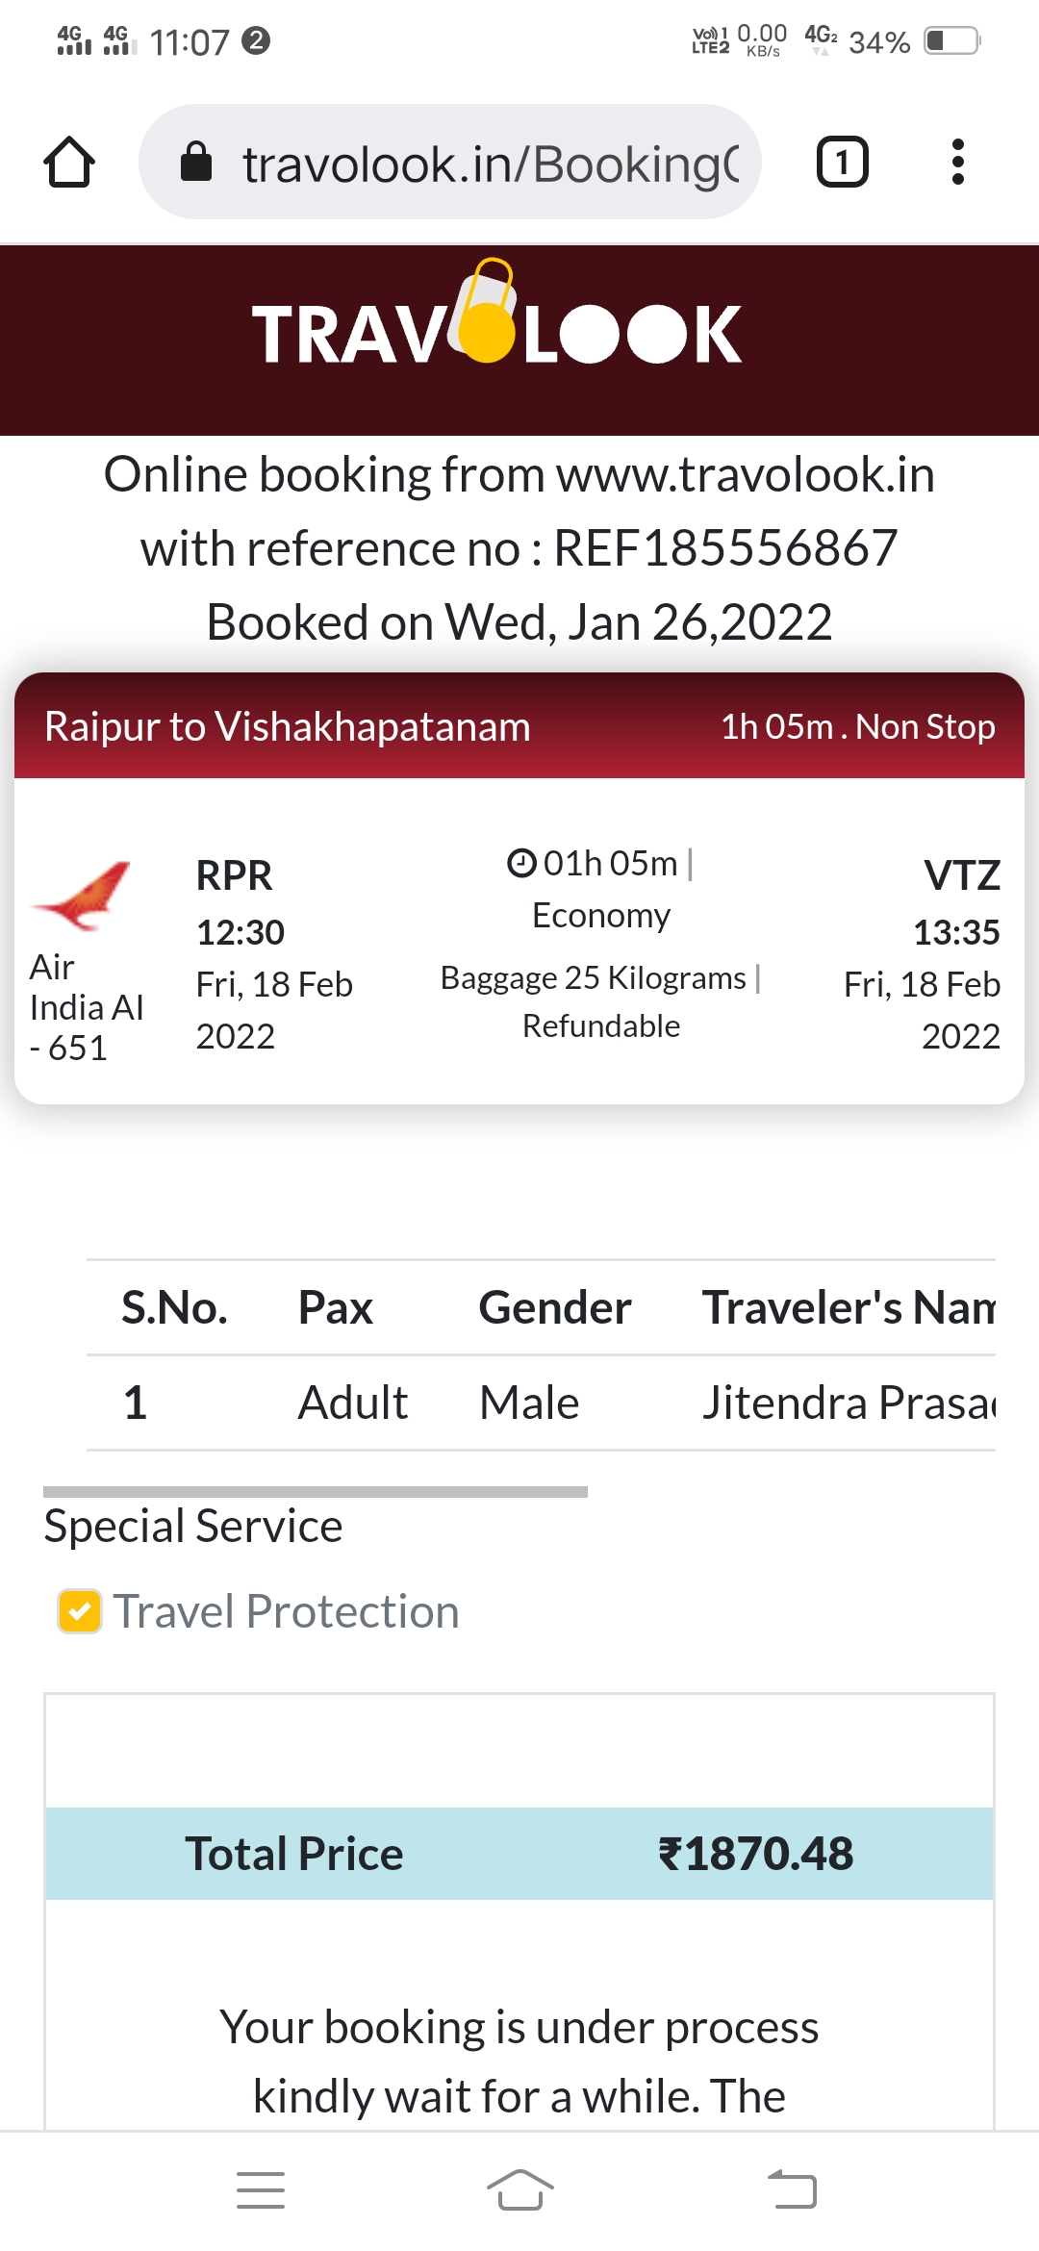The width and height of the screenshot is (1039, 2251).
Task: Tap the reference number REF185556867
Action: (x=725, y=548)
